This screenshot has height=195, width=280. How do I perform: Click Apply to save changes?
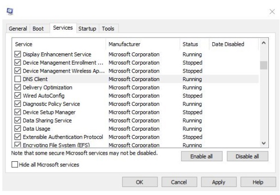tap(219, 182)
